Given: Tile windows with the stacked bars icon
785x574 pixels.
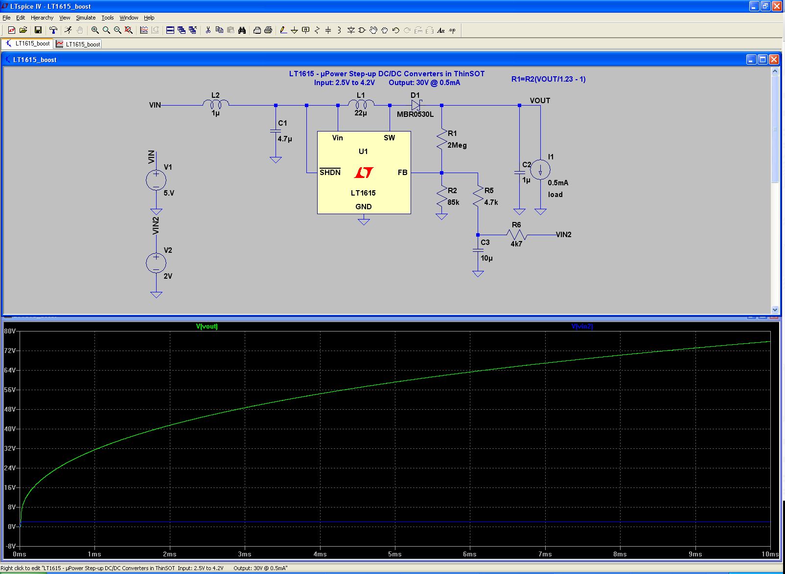Looking at the screenshot, I should click(170, 30).
